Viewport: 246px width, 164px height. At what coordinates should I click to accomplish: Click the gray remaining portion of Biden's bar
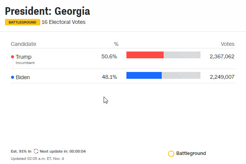[x=181, y=75]
